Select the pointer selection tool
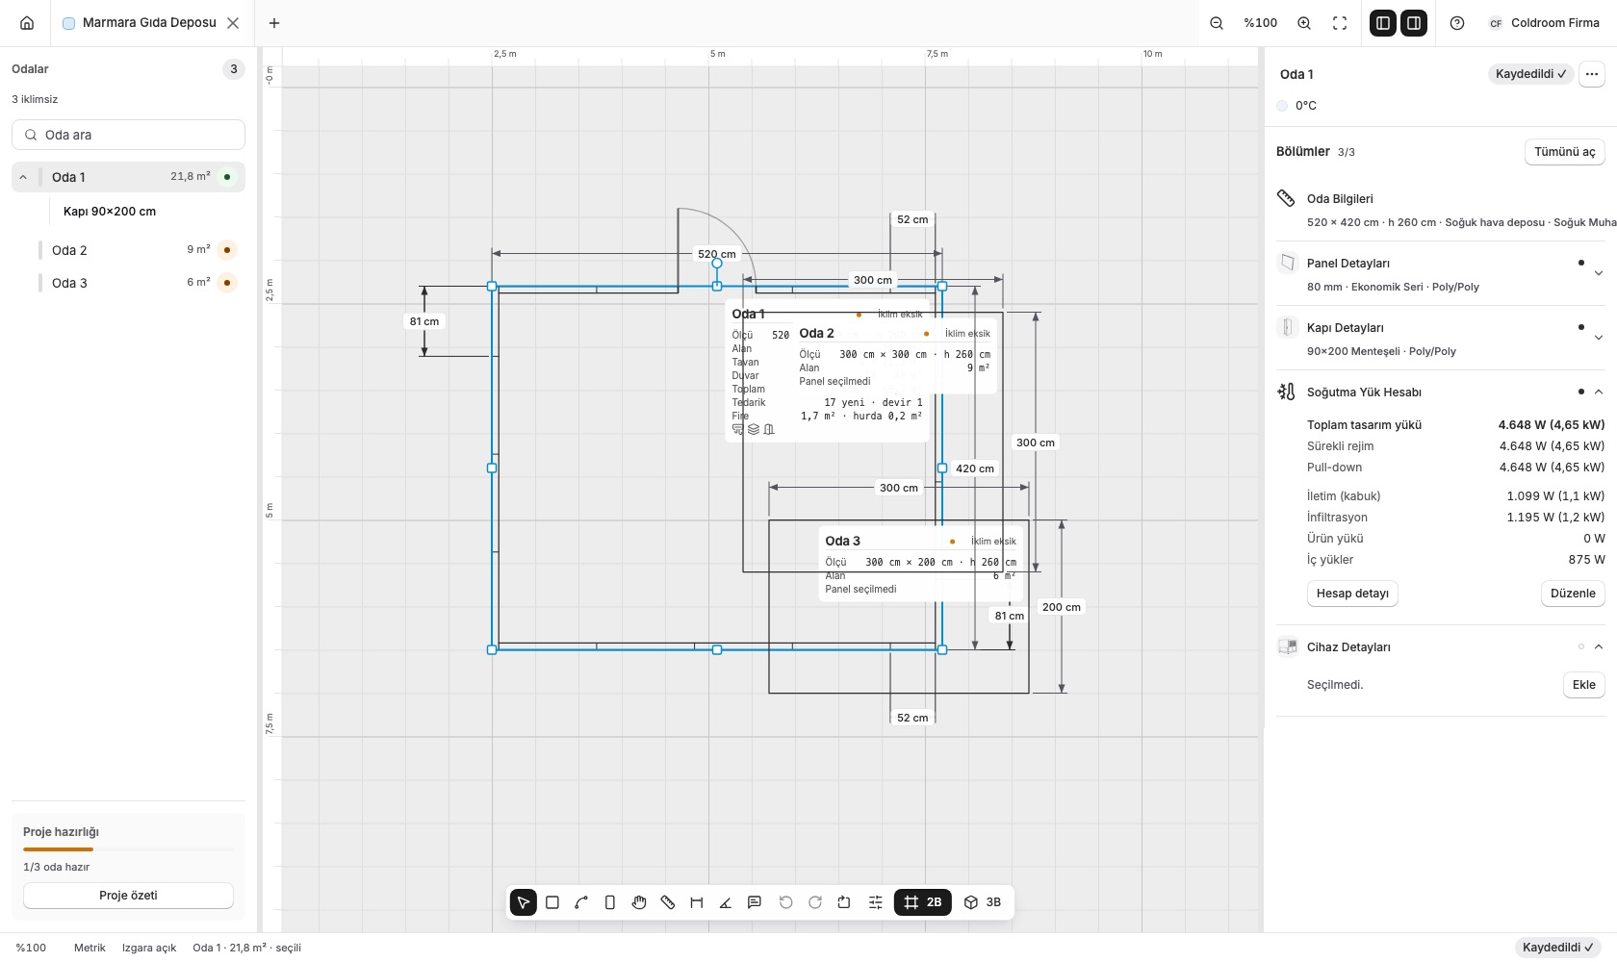This screenshot has width=1617, height=962. (x=523, y=902)
